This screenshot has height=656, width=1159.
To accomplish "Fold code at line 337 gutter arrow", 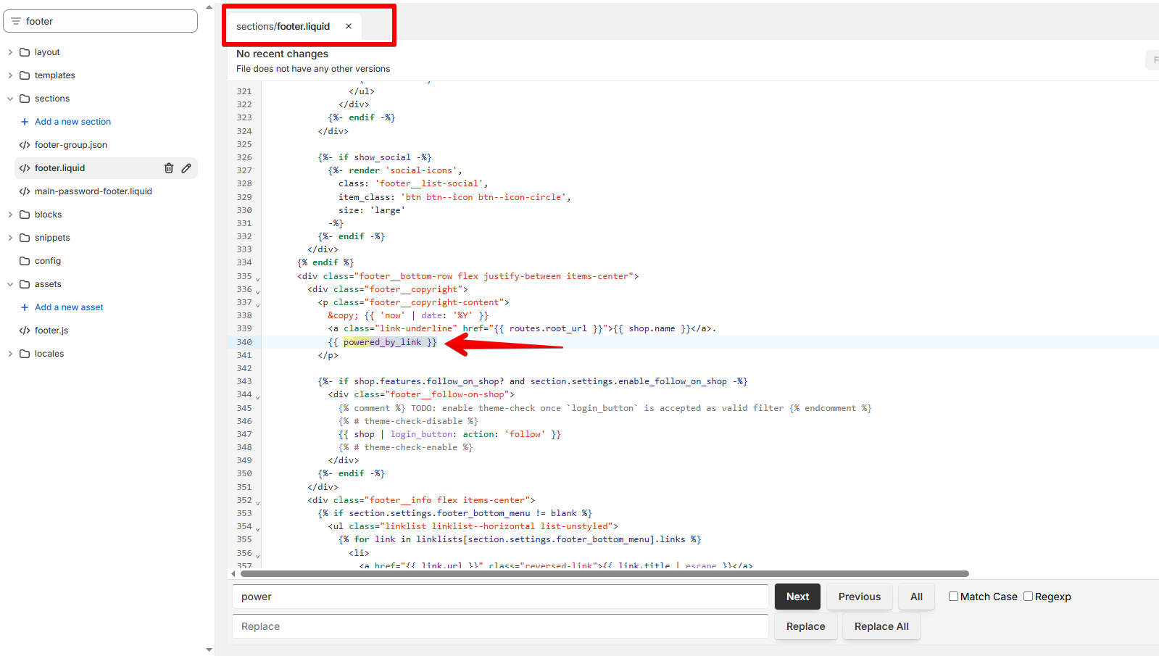I will 257,304.
